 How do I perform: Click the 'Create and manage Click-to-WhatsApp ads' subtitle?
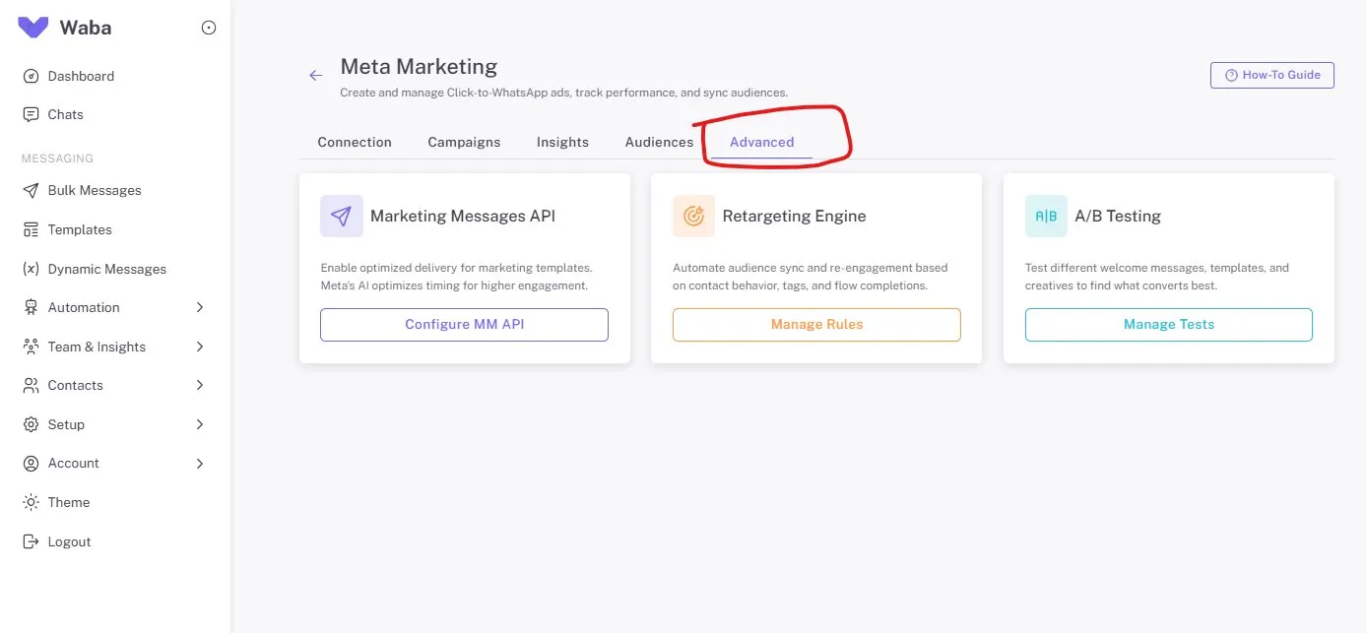(x=564, y=93)
